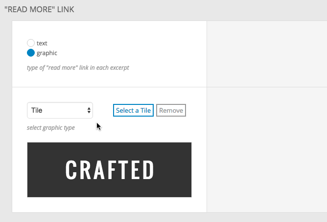Click the "type of read more link" hint
The height and width of the screenshot is (222, 327).
coord(78,68)
